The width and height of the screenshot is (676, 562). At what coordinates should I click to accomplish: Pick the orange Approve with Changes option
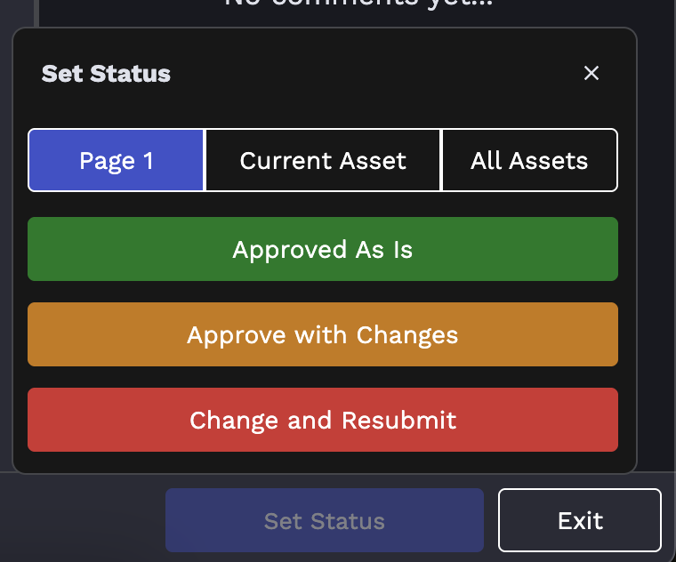tap(323, 334)
